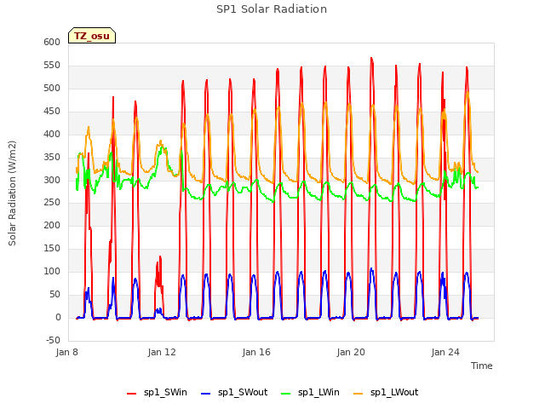Click the blue sp1_SWout legend swatch
Viewport: 545px width, 409px height.
[x=206, y=394]
